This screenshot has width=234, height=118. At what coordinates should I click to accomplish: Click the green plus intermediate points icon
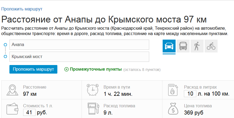click(x=67, y=69)
